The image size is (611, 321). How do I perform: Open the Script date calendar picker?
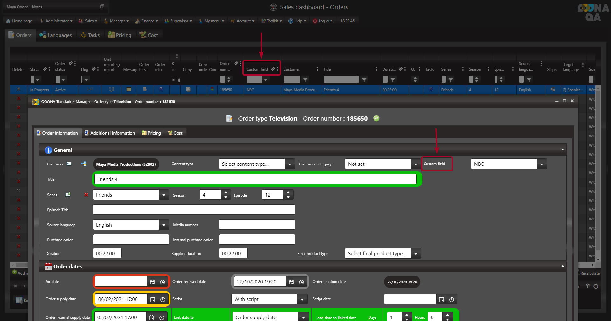(x=441, y=299)
